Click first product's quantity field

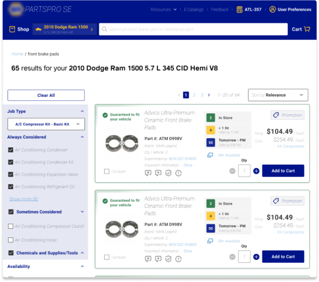(244, 171)
